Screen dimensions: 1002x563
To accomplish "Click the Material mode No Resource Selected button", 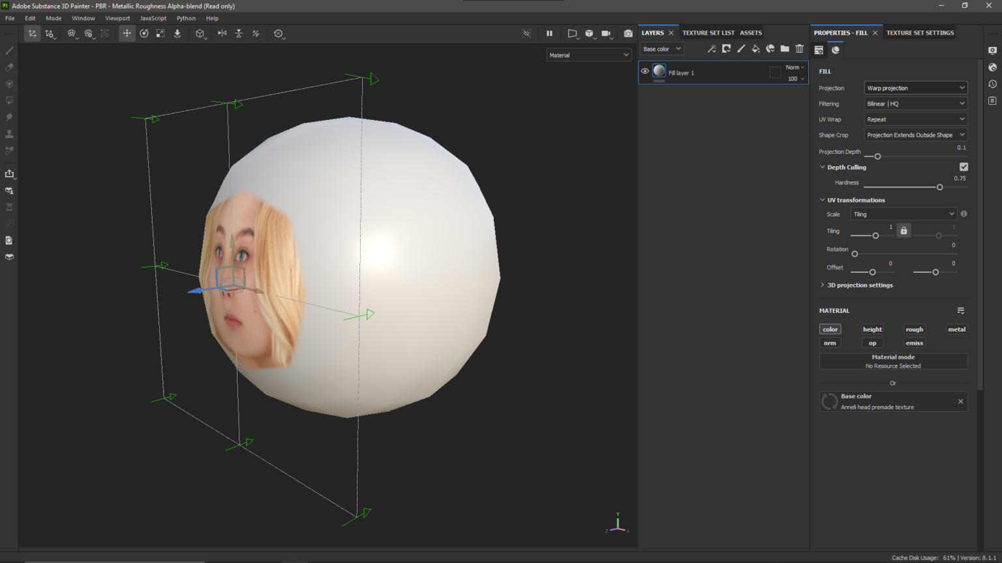I will pos(893,361).
